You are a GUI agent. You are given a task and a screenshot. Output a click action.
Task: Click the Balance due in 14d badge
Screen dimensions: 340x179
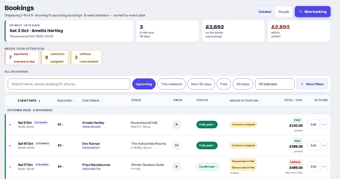243,168
